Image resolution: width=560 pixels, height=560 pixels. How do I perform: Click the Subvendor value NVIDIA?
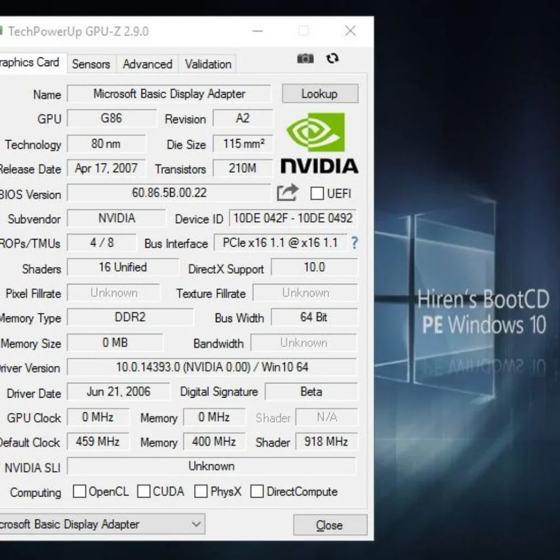point(116,218)
